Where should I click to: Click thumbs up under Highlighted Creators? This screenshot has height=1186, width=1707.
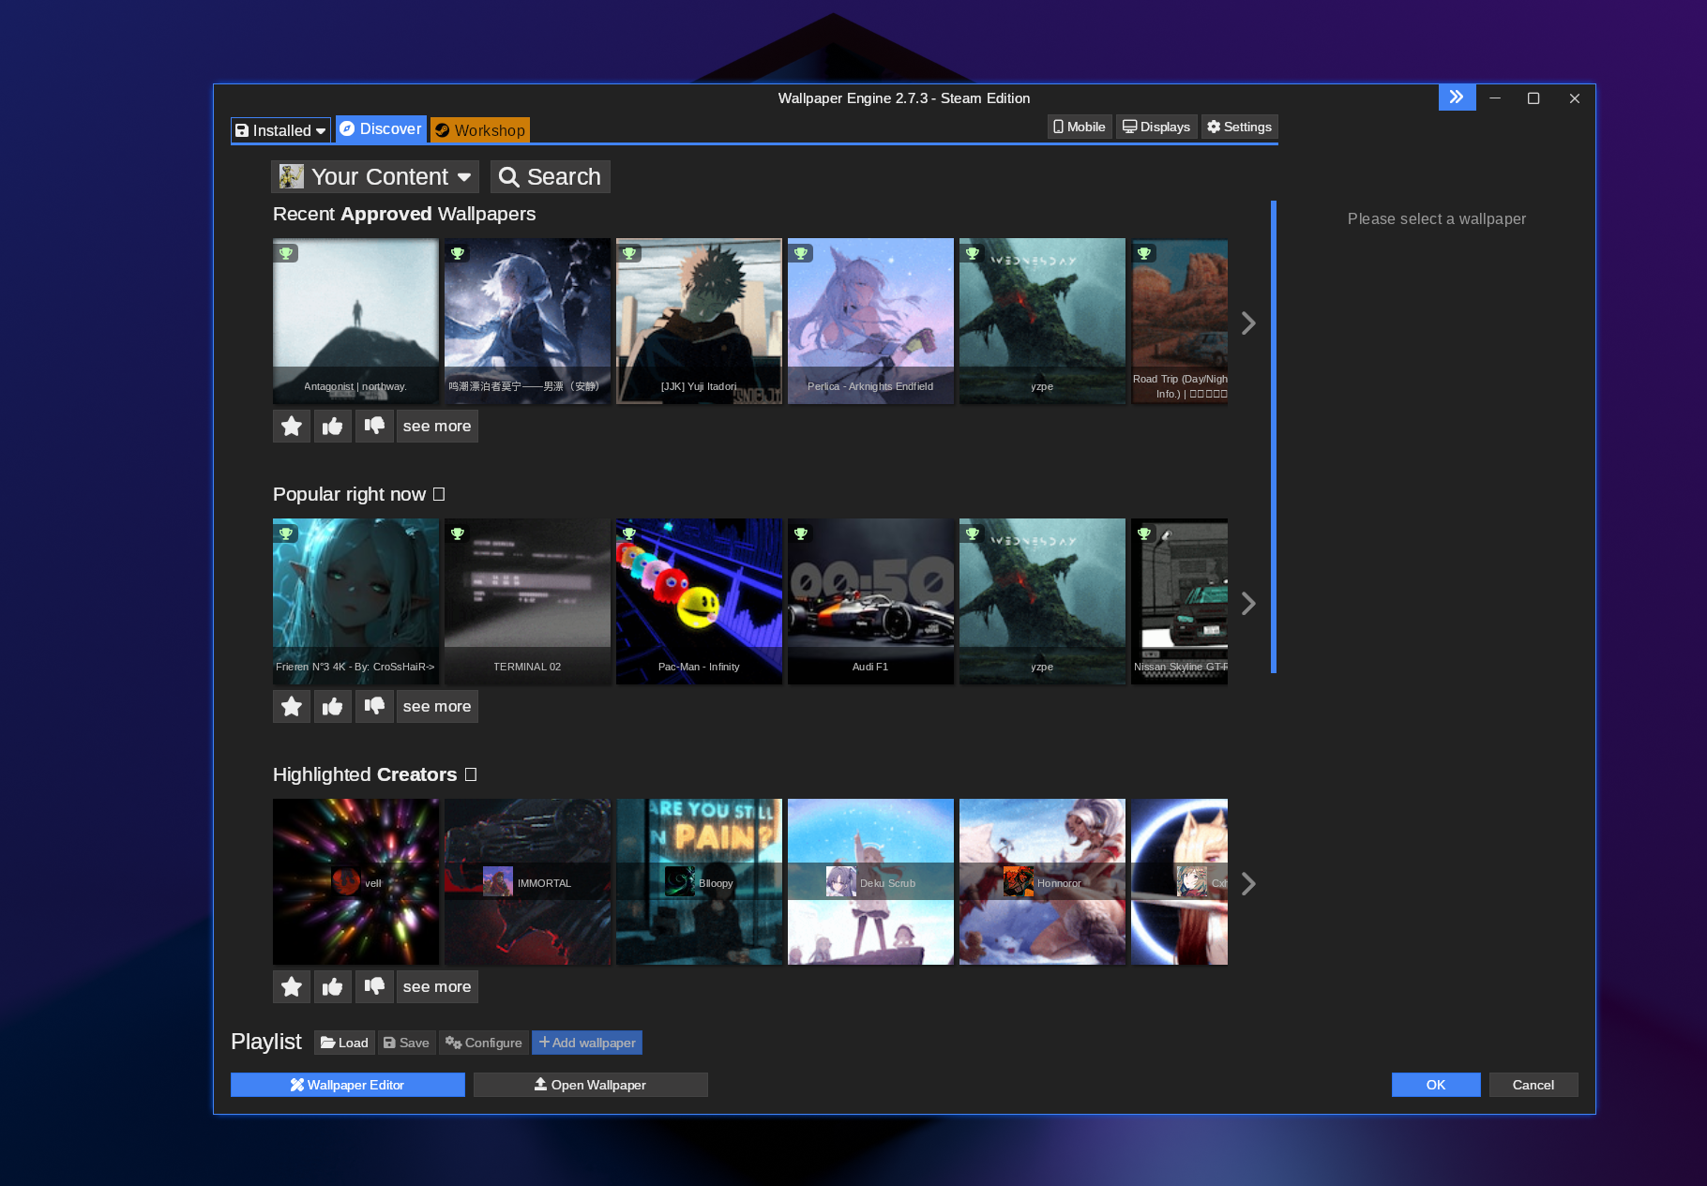[x=333, y=987]
